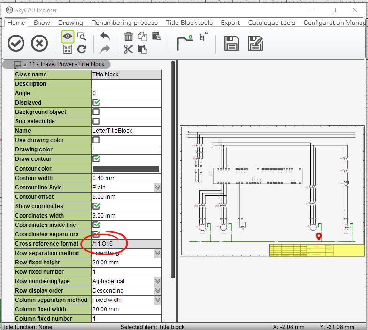Click Selected item: Title block status text
368x330 pixels.
(152, 327)
